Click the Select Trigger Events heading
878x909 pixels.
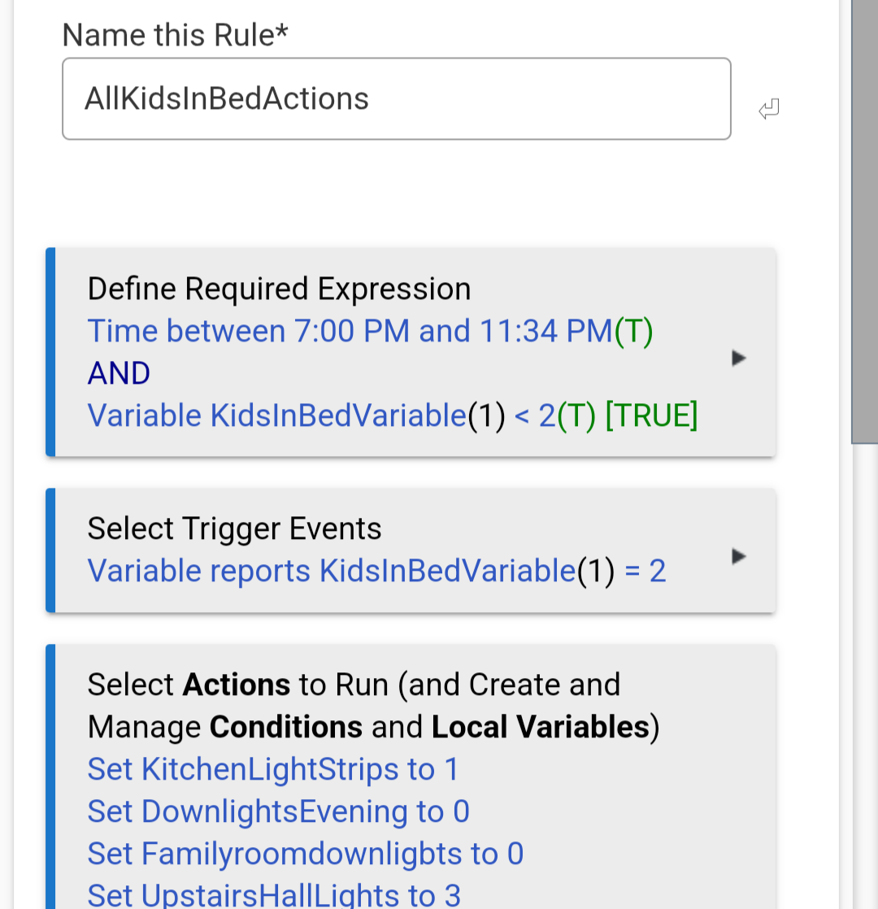tap(234, 528)
